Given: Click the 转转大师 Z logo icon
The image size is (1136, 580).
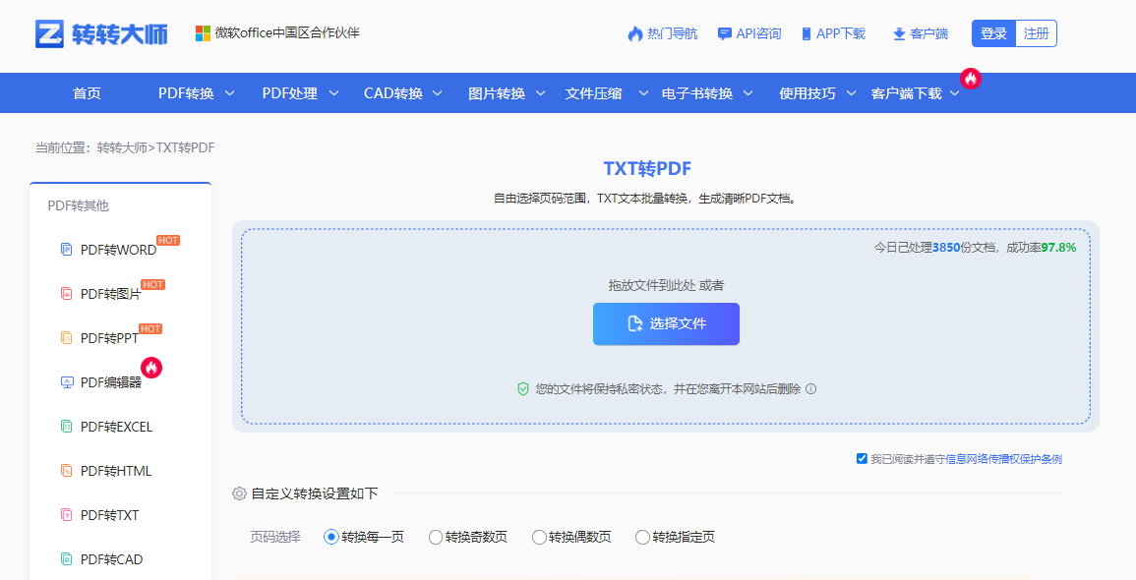Looking at the screenshot, I should [x=49, y=34].
